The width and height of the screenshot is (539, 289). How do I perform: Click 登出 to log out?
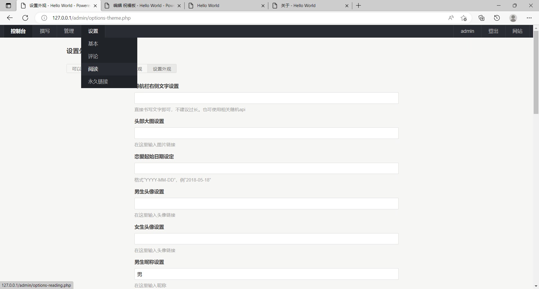click(x=493, y=31)
